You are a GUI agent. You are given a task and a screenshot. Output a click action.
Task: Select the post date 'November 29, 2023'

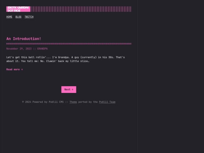pos(19,49)
